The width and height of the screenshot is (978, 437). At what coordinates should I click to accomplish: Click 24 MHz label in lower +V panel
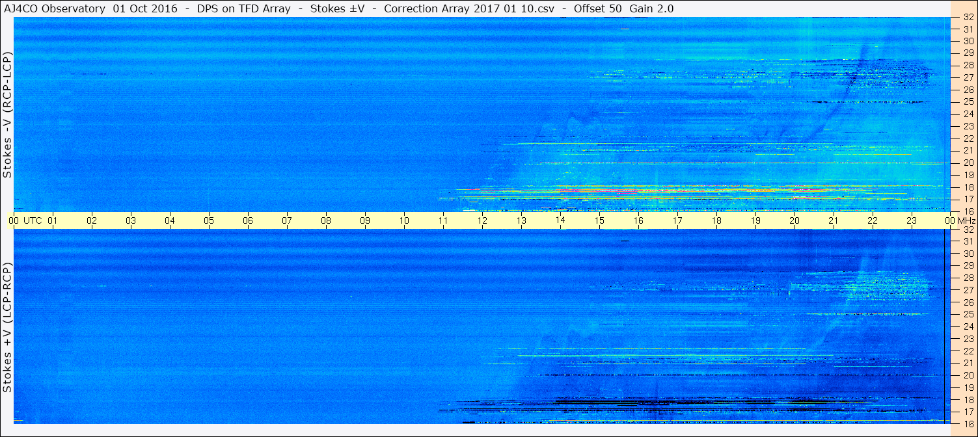pos(968,326)
